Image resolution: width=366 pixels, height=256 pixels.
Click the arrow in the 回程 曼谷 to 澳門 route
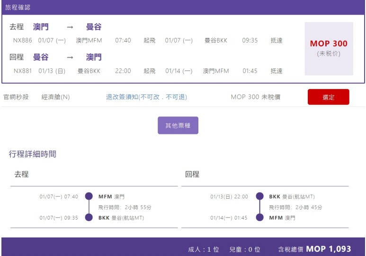coord(70,58)
